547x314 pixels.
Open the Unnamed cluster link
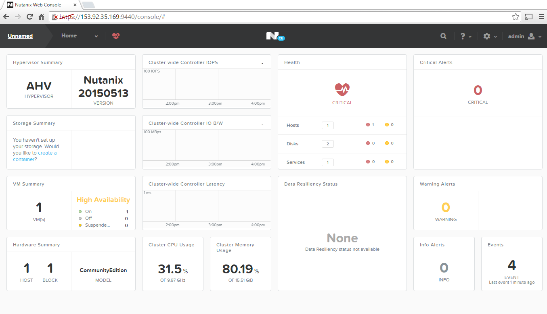[20, 36]
